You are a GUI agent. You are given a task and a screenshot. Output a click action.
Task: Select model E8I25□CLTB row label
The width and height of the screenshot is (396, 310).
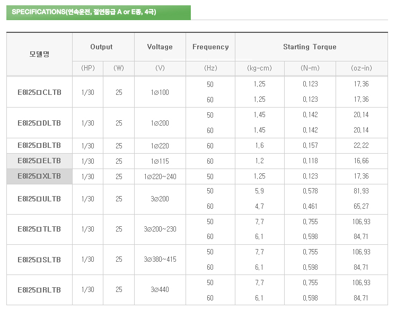click(x=39, y=92)
